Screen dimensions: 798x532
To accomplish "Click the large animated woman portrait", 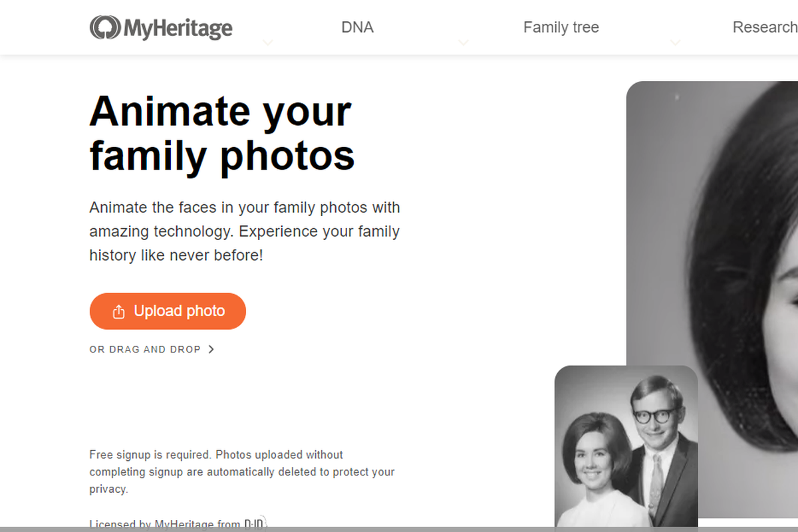I will [x=712, y=299].
